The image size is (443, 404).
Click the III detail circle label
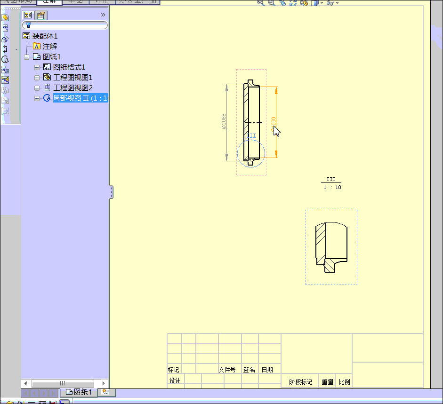click(x=251, y=136)
